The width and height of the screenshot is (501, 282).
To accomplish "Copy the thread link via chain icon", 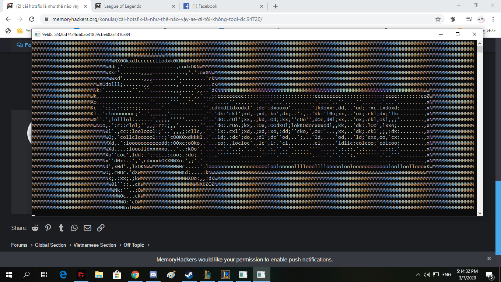I will tap(101, 228).
